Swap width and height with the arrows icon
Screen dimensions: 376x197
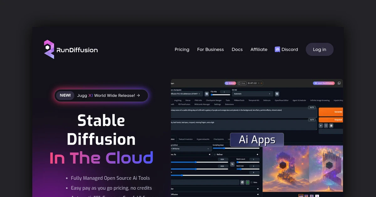coord(232,164)
